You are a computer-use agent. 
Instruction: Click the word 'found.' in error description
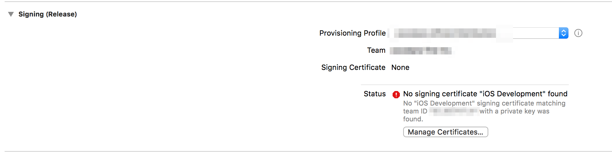click(x=413, y=119)
